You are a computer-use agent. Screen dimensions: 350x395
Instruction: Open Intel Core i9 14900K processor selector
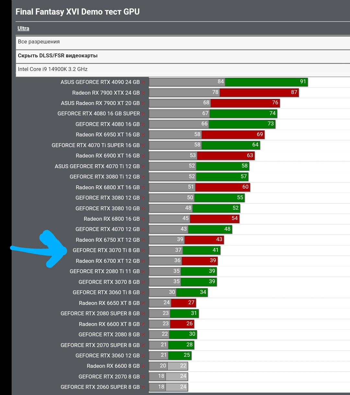coord(52,69)
